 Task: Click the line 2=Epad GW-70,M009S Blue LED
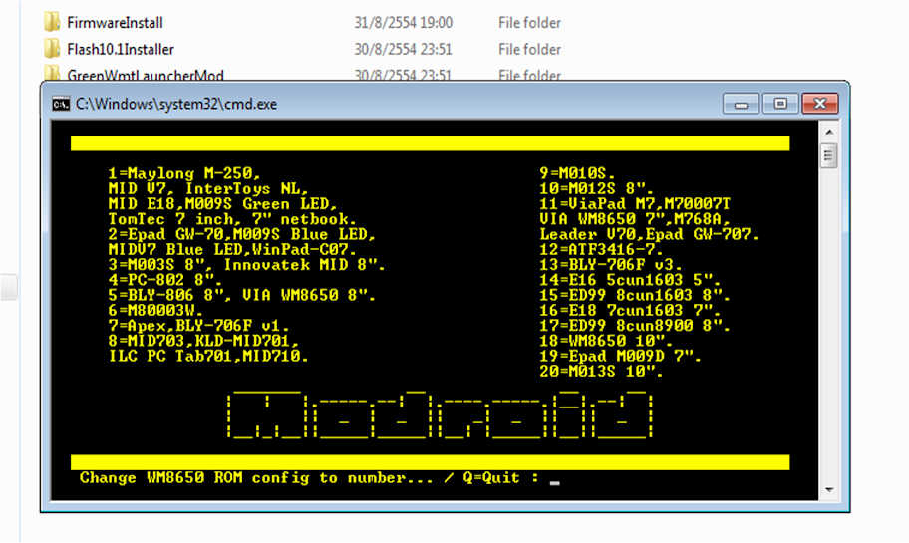[x=242, y=234]
